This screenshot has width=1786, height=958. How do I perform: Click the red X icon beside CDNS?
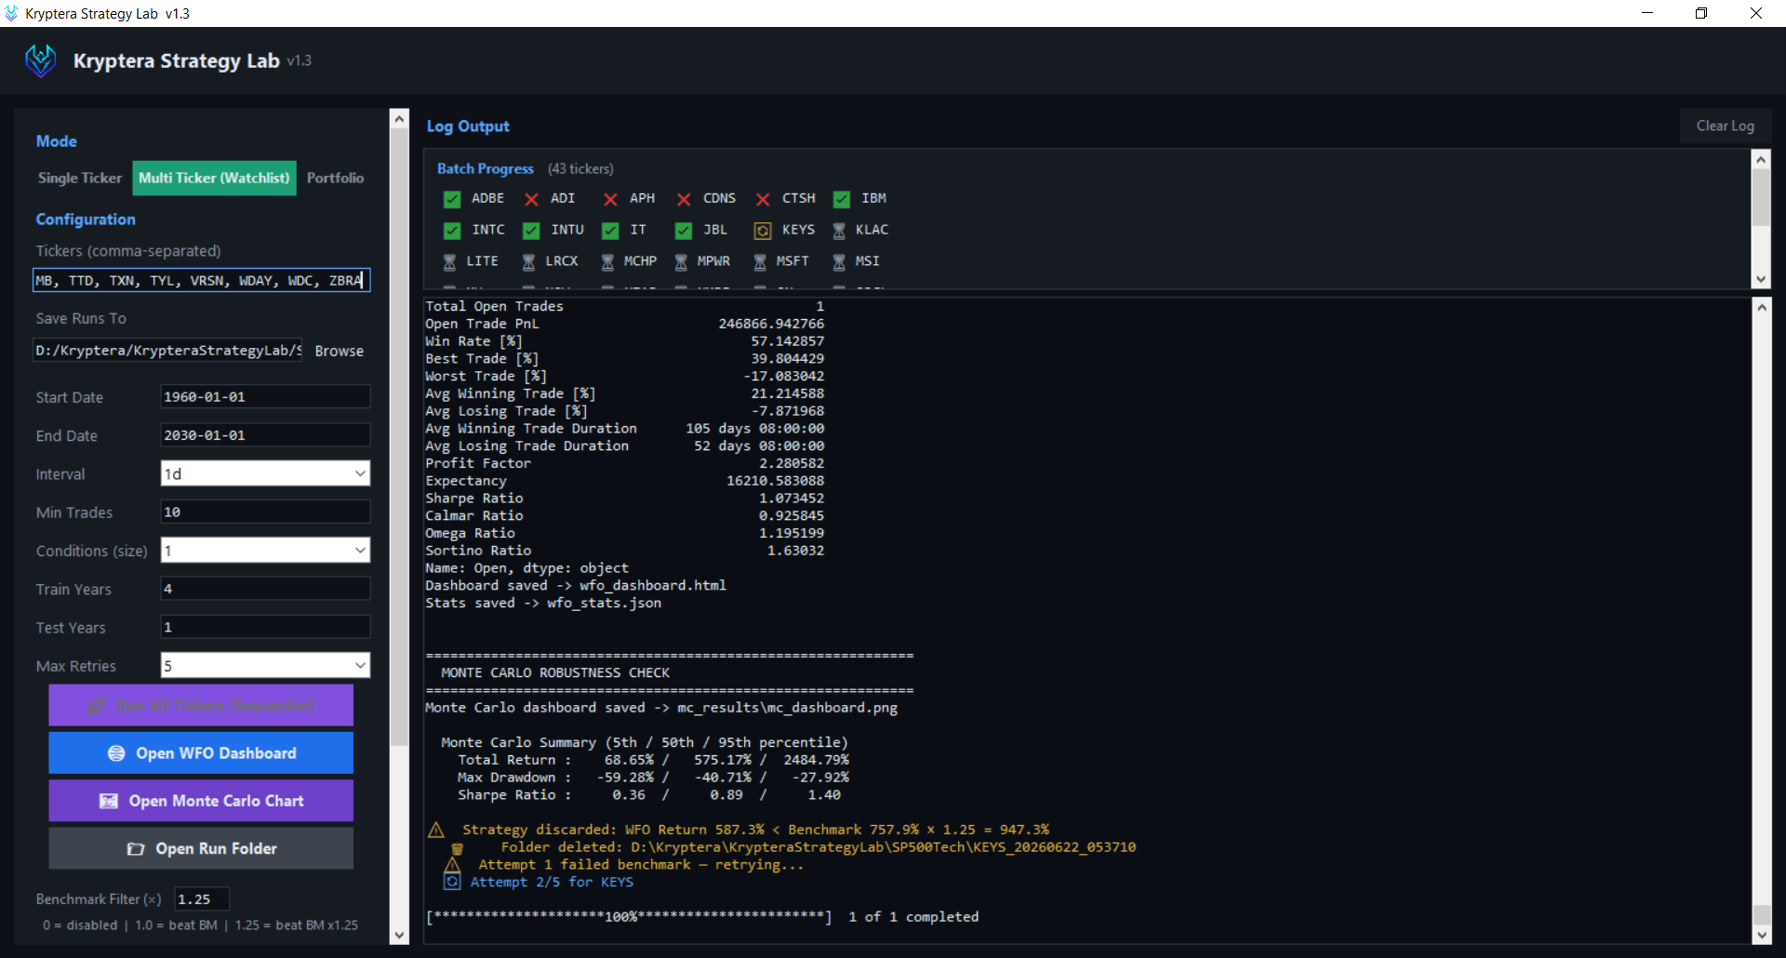tap(684, 199)
